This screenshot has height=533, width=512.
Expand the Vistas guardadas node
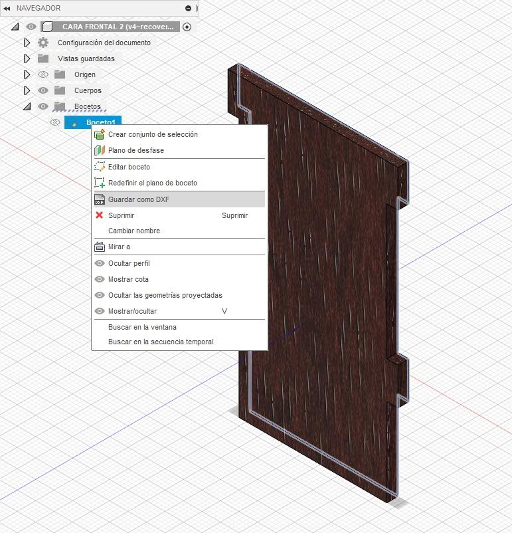pos(27,58)
